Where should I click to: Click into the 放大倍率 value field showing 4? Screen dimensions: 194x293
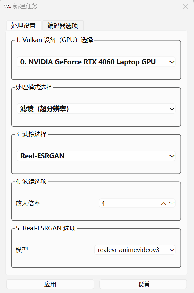point(130,203)
